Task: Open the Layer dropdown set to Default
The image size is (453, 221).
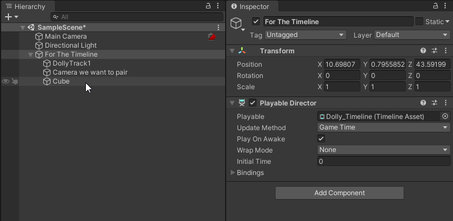Action: coord(412,35)
